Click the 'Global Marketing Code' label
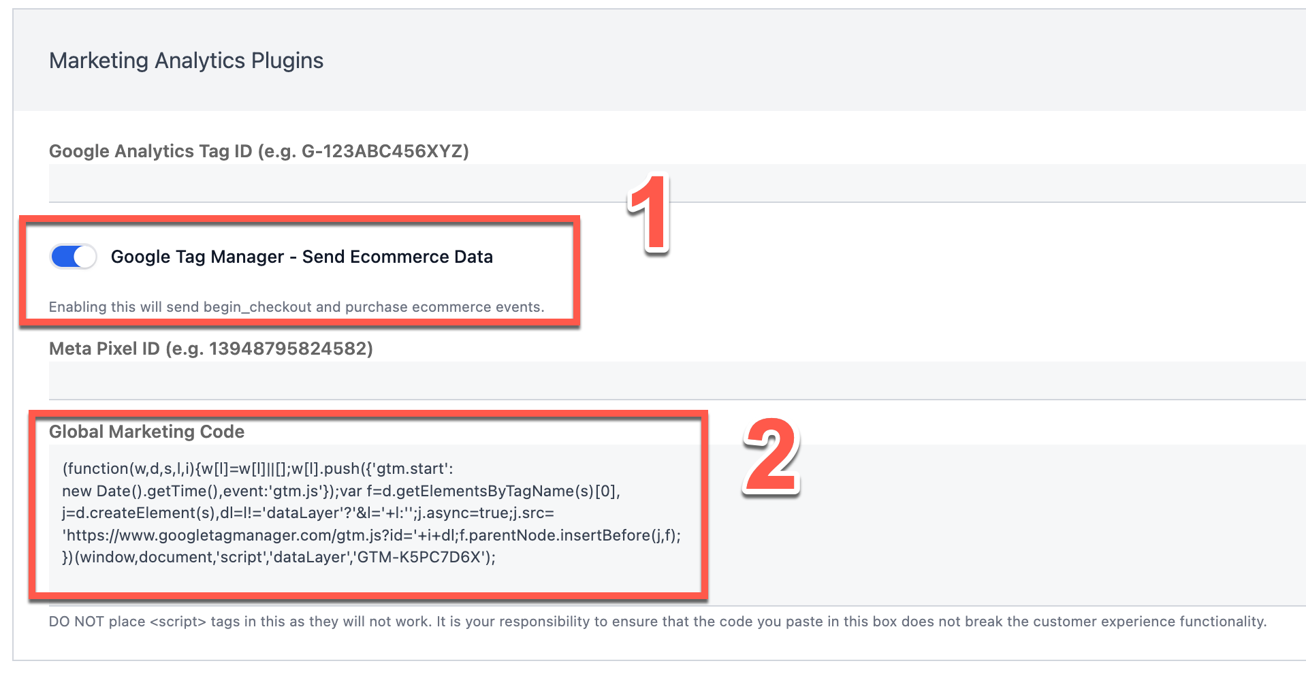 (146, 432)
